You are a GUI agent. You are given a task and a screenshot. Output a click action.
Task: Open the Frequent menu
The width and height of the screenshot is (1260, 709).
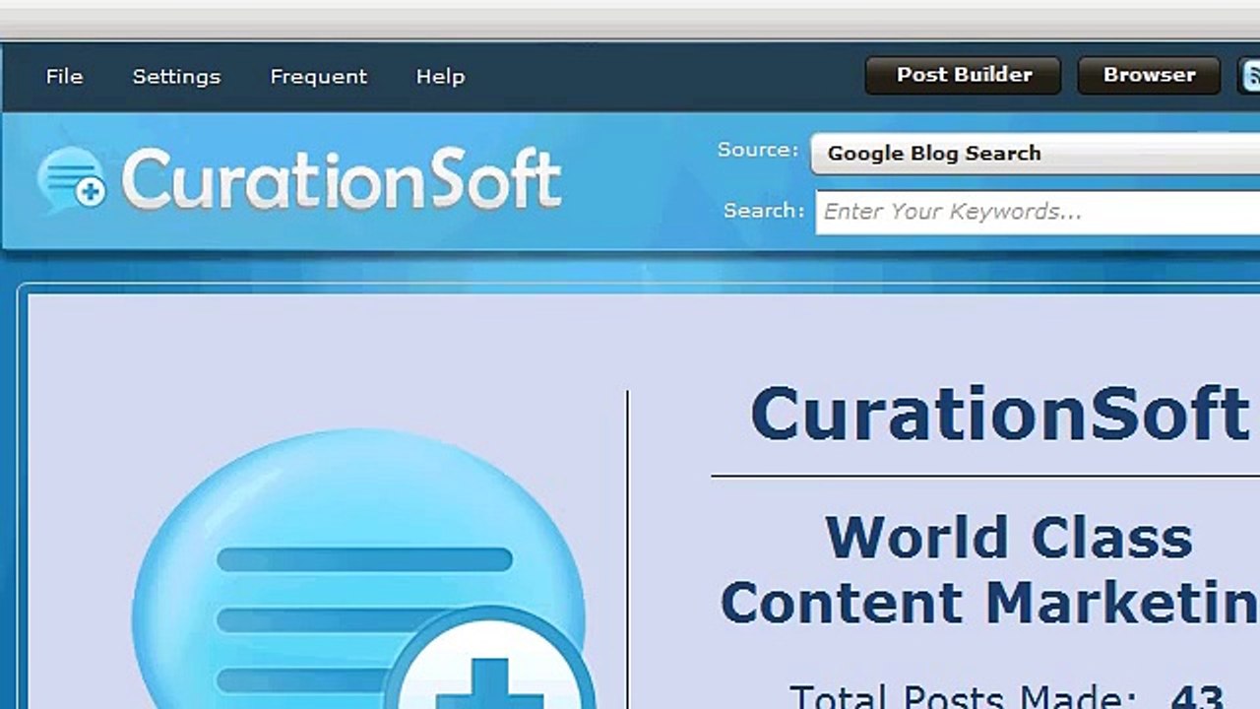(318, 77)
